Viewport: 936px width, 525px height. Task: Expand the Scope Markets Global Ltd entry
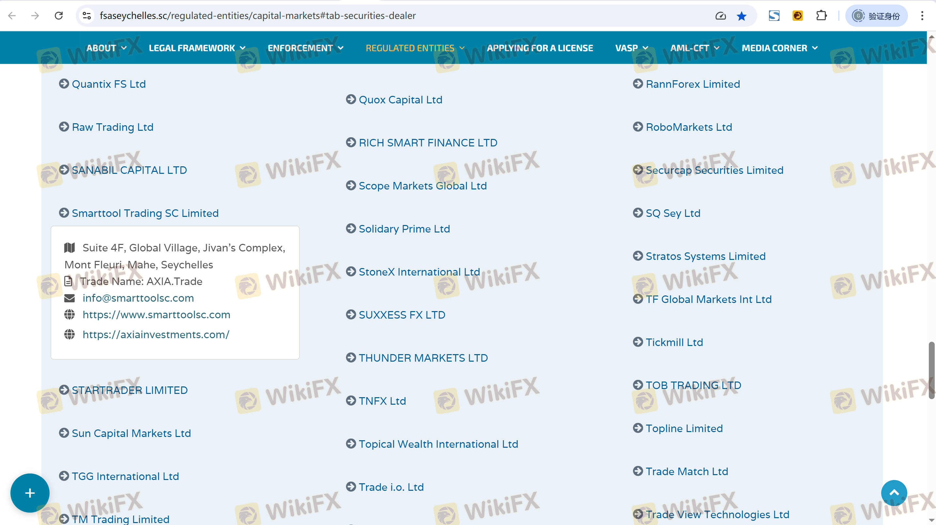[x=422, y=186]
